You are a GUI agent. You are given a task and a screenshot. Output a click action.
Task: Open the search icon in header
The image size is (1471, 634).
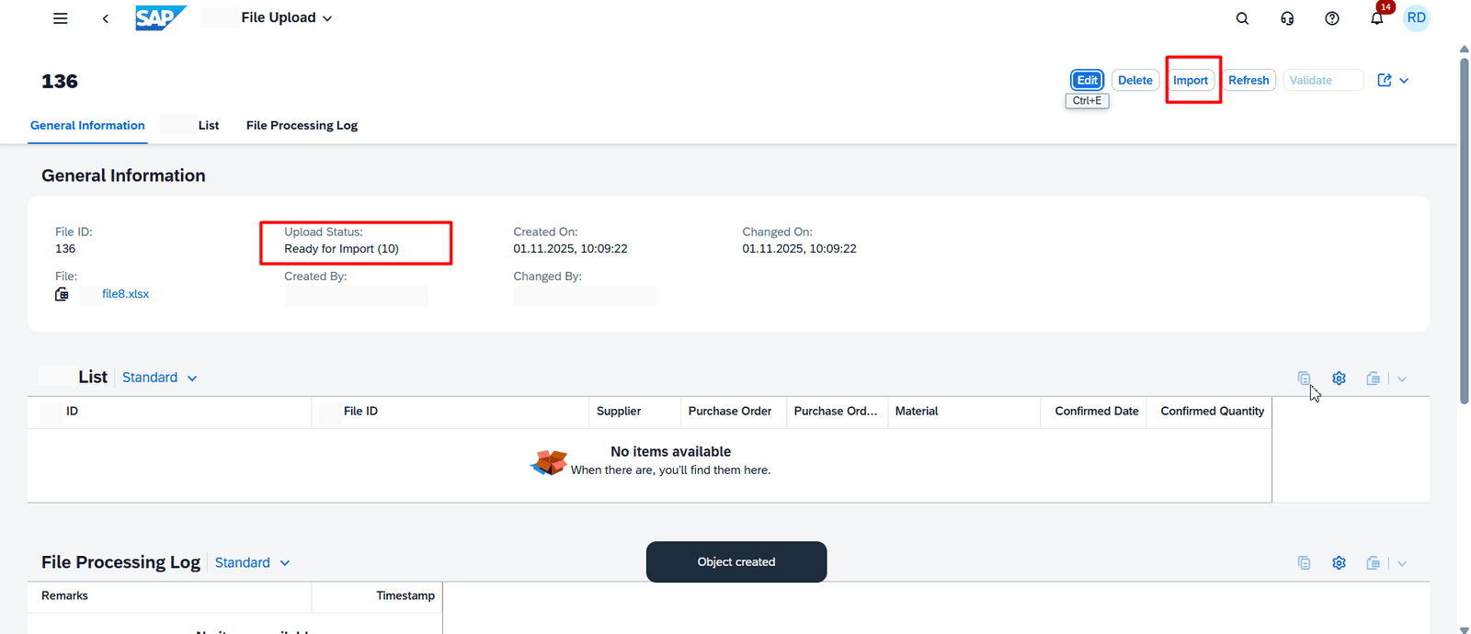click(x=1242, y=18)
